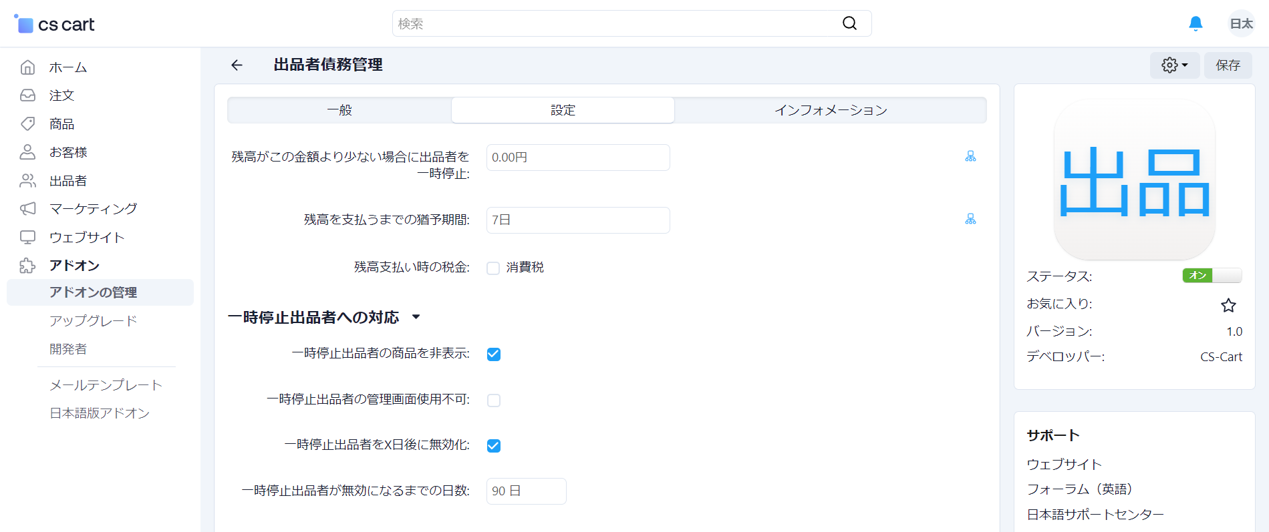Click the CS-Cart logo
This screenshot has height=532, width=1269.
(54, 24)
